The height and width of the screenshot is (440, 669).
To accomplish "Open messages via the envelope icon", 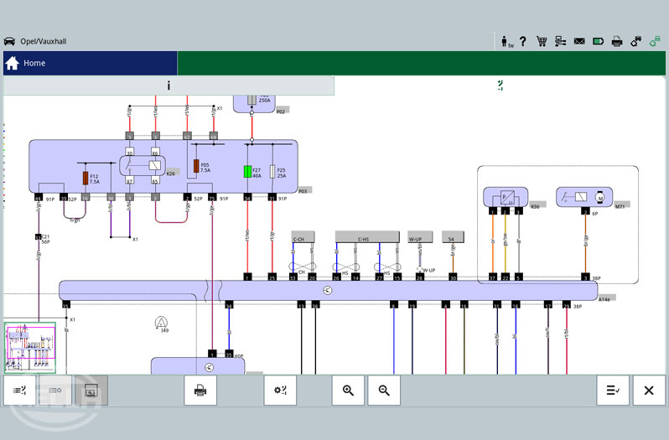I will point(579,41).
